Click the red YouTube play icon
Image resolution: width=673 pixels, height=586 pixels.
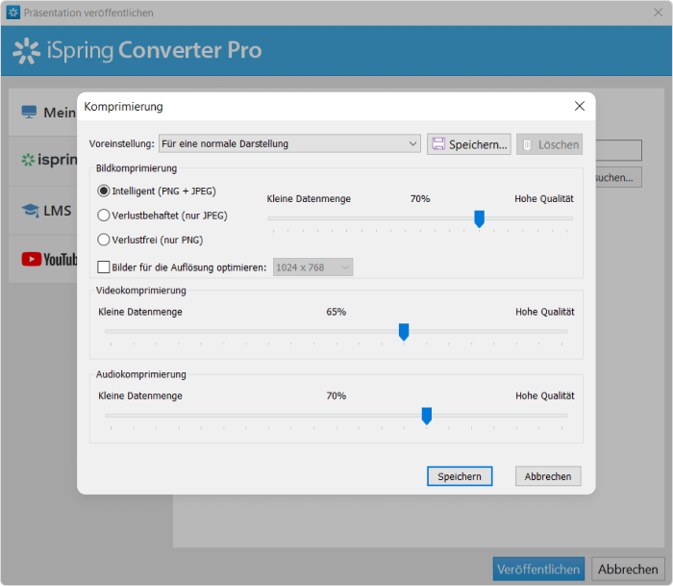[x=32, y=259]
